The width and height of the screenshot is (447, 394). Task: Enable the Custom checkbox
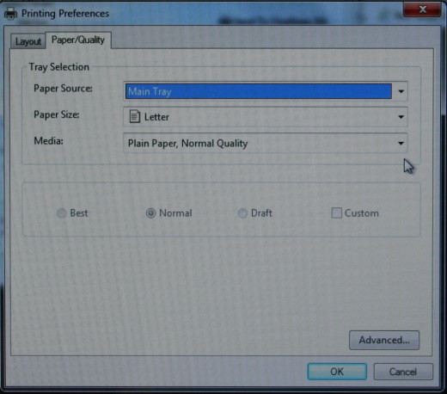(x=336, y=213)
